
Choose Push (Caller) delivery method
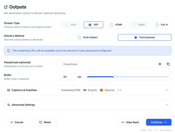click(87, 38)
